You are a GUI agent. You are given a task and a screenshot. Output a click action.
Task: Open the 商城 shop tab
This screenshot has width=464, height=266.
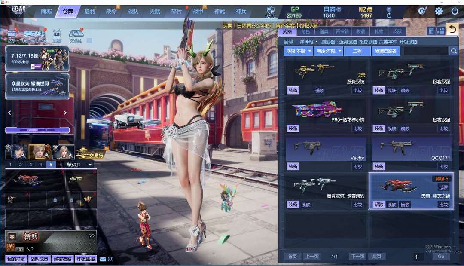(46, 11)
